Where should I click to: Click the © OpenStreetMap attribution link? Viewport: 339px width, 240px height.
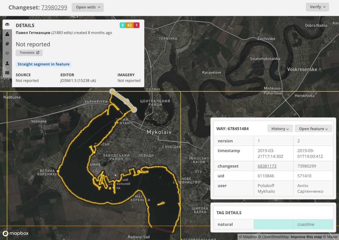coord(274,237)
